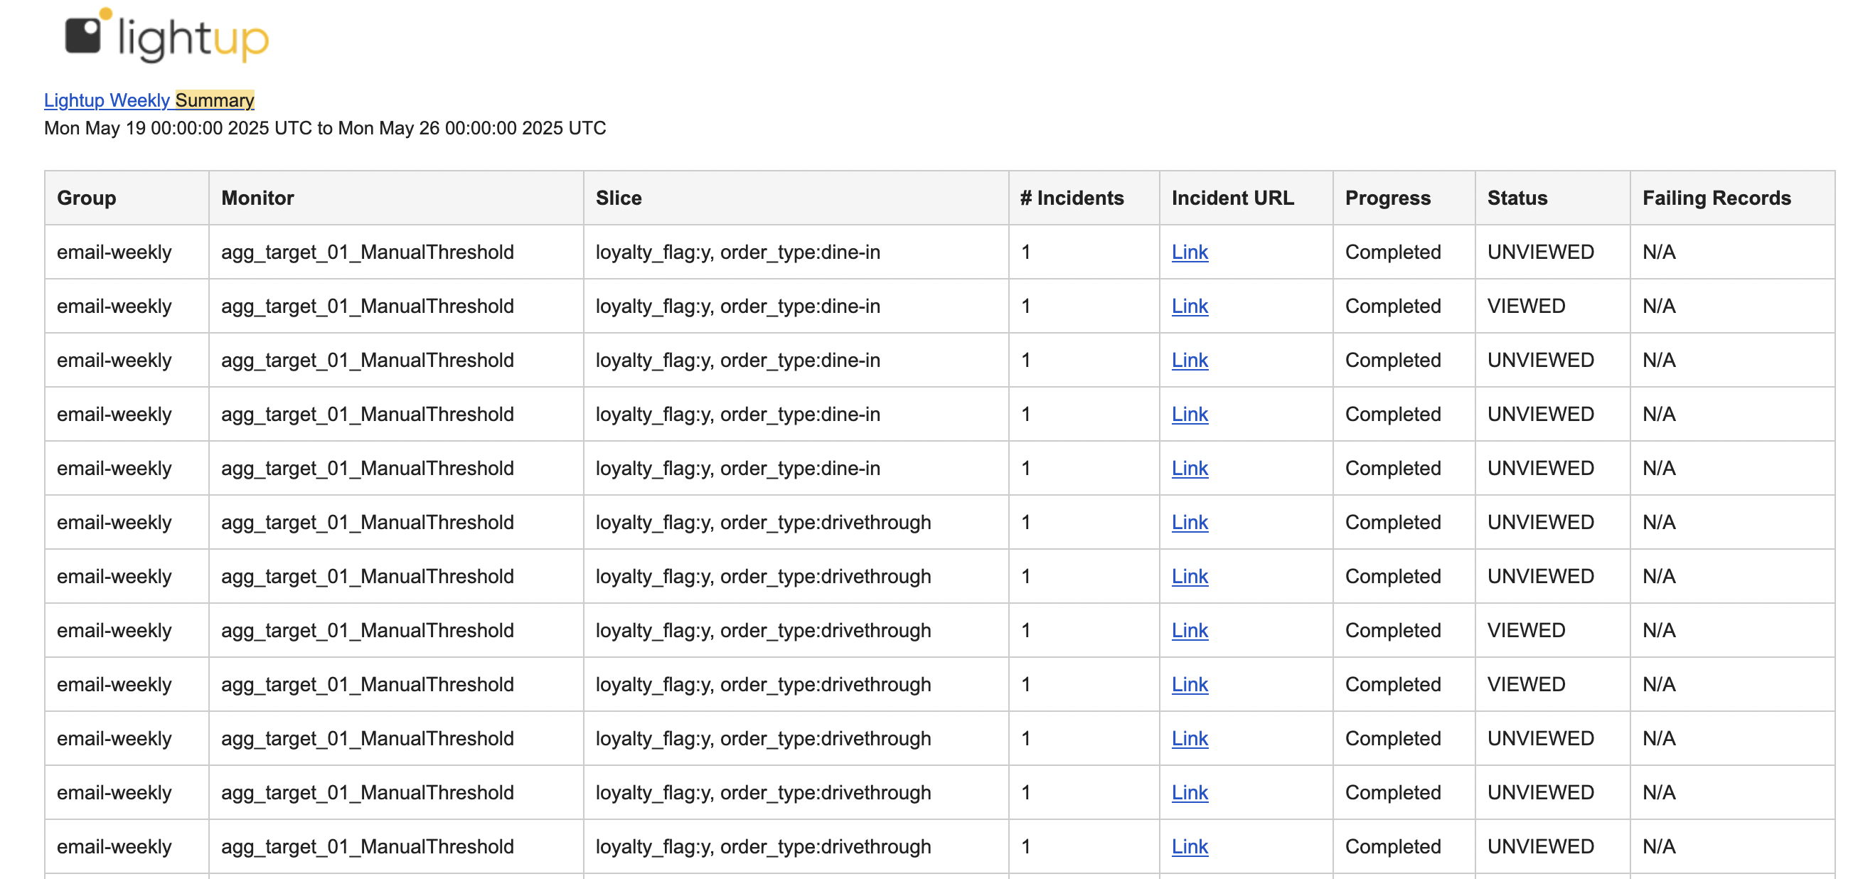Open the incident Link in the tenth table row
Screen dimensions: 1853x879
point(1189,737)
